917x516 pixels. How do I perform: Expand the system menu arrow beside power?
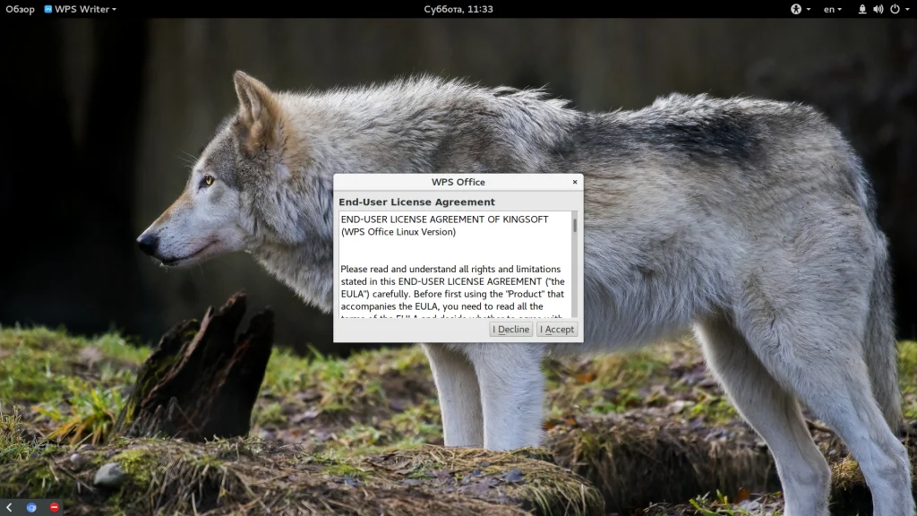907,9
